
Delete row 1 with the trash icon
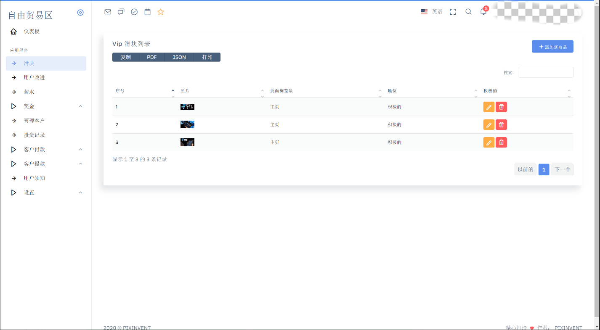(501, 107)
